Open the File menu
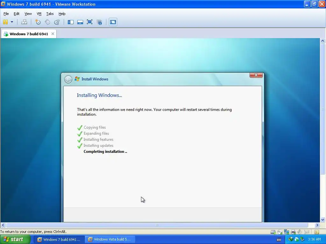 [x=6, y=14]
